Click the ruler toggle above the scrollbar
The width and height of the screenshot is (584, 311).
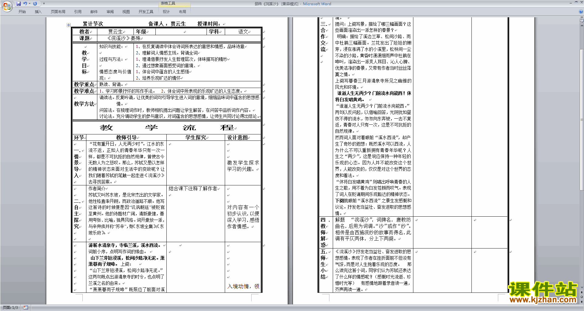coord(582,21)
